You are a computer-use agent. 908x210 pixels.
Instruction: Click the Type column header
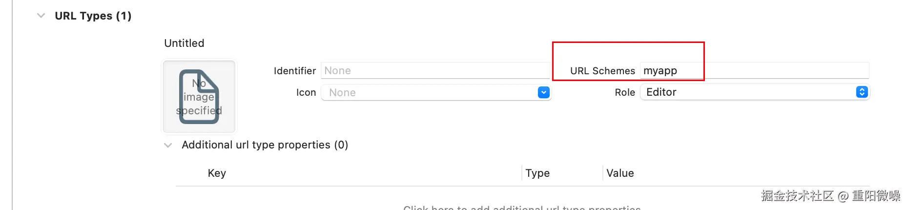click(537, 173)
